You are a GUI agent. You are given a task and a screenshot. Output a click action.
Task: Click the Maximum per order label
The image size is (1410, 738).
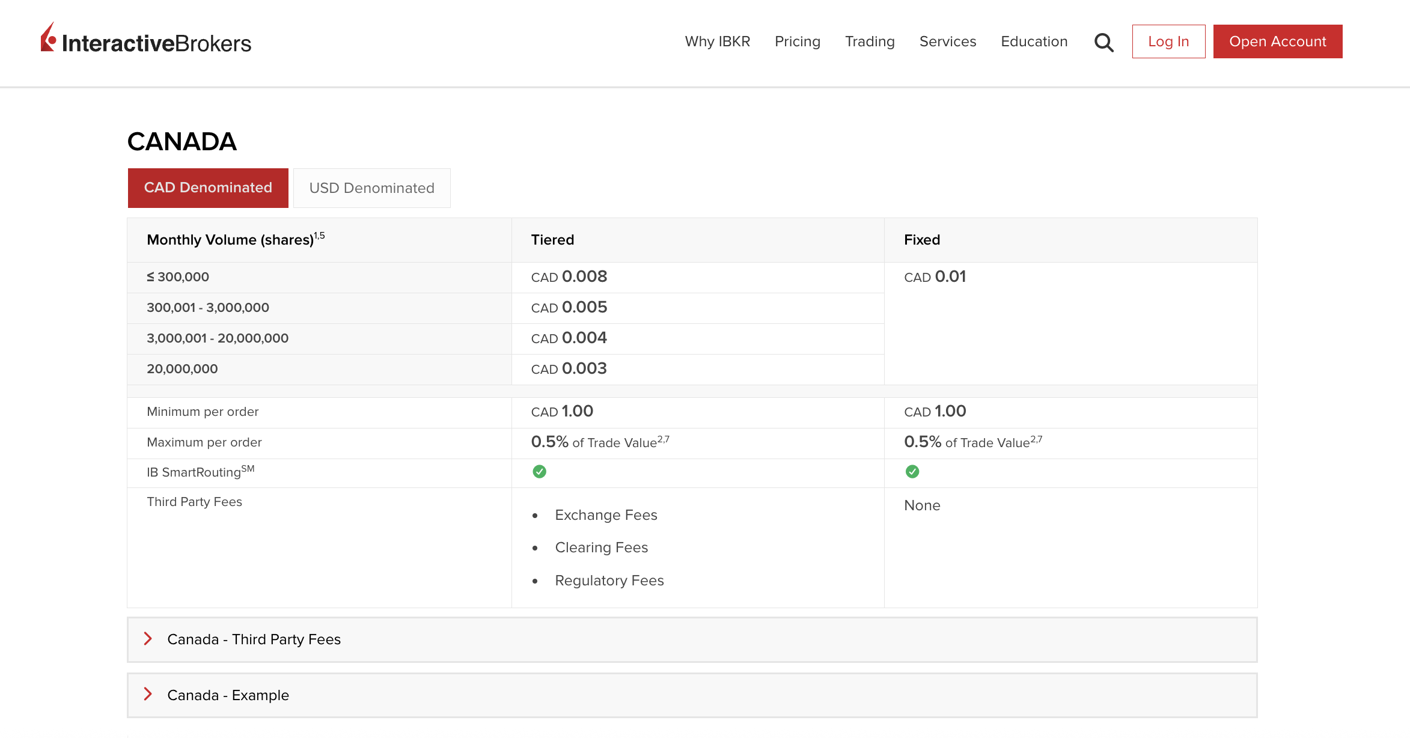pyautogui.click(x=204, y=442)
